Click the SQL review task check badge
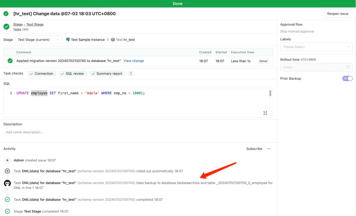Image resolution: width=356 pixels, height=216 pixels. click(73, 73)
